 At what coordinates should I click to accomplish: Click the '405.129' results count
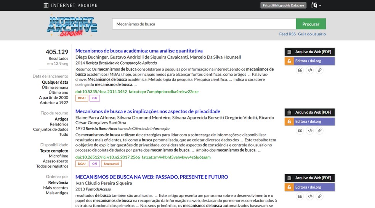click(x=57, y=52)
